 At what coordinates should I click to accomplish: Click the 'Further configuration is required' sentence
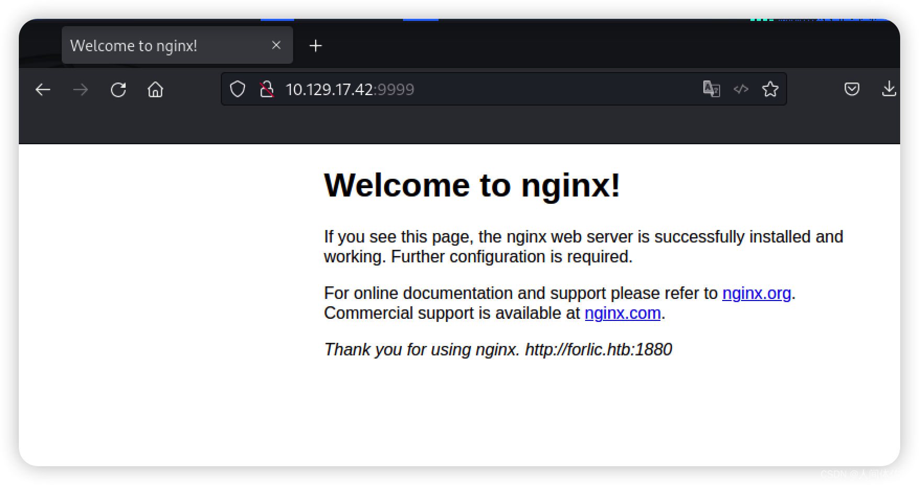512,257
